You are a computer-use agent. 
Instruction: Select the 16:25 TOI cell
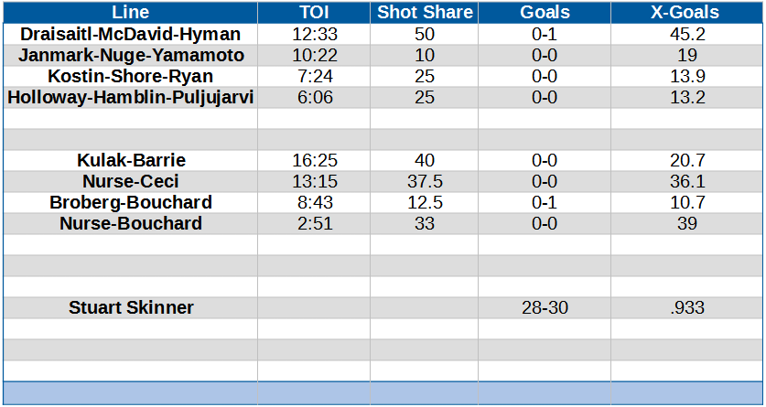coord(314,161)
